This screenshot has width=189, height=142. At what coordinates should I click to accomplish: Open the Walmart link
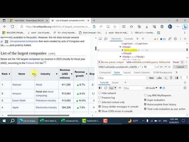click(x=17, y=85)
